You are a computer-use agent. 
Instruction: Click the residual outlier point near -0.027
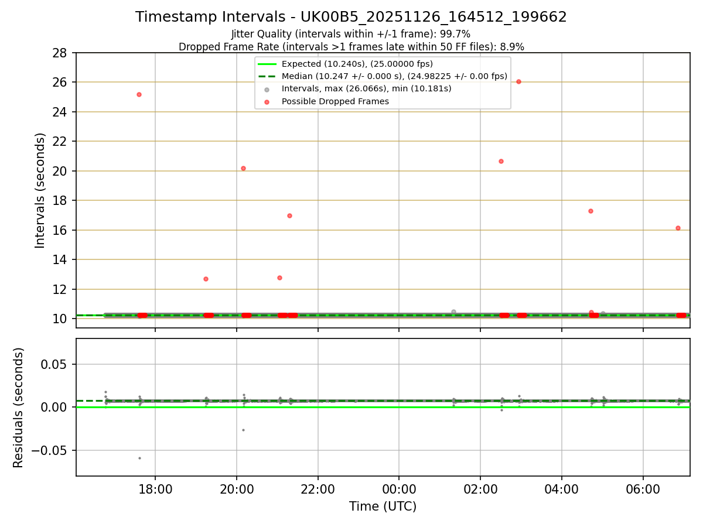[243, 430]
